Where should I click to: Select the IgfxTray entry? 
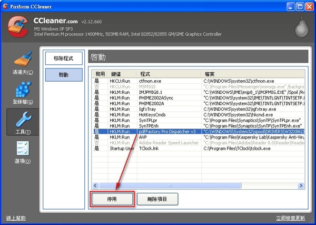pos(199,109)
